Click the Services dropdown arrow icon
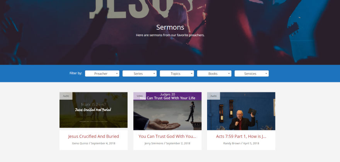Viewport: 340px width, 162px height. pyautogui.click(x=266, y=73)
